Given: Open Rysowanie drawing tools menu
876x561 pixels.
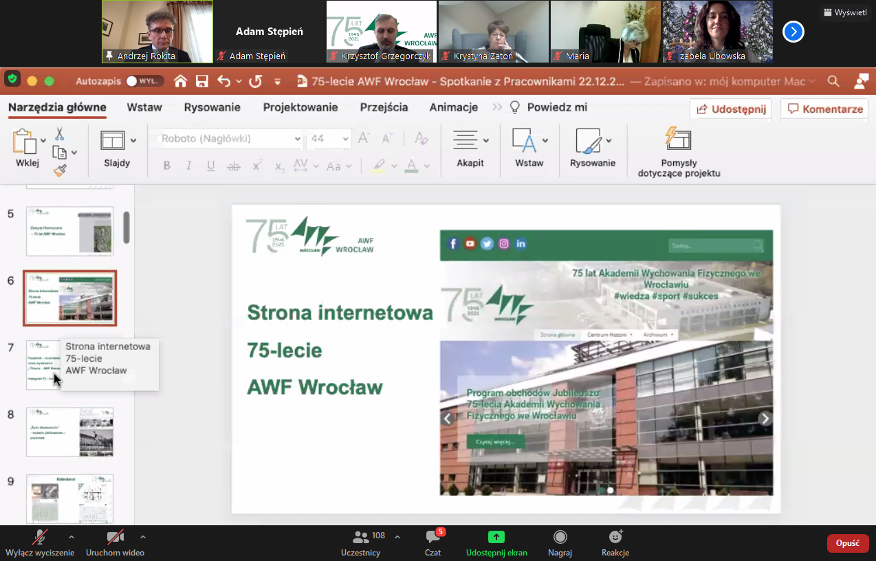Looking at the screenshot, I should 593,148.
